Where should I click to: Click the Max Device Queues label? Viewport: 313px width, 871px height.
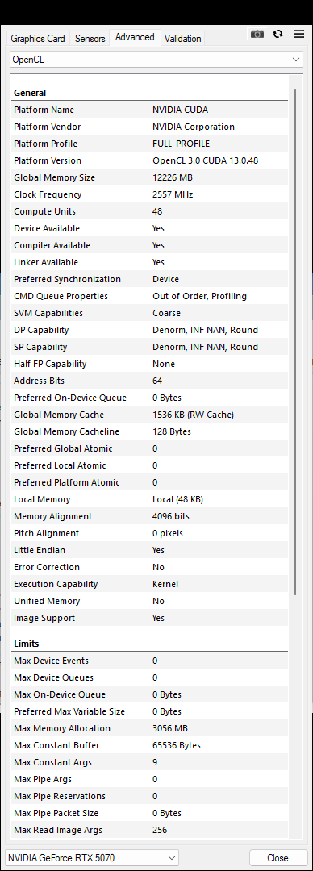pyautogui.click(x=53, y=678)
